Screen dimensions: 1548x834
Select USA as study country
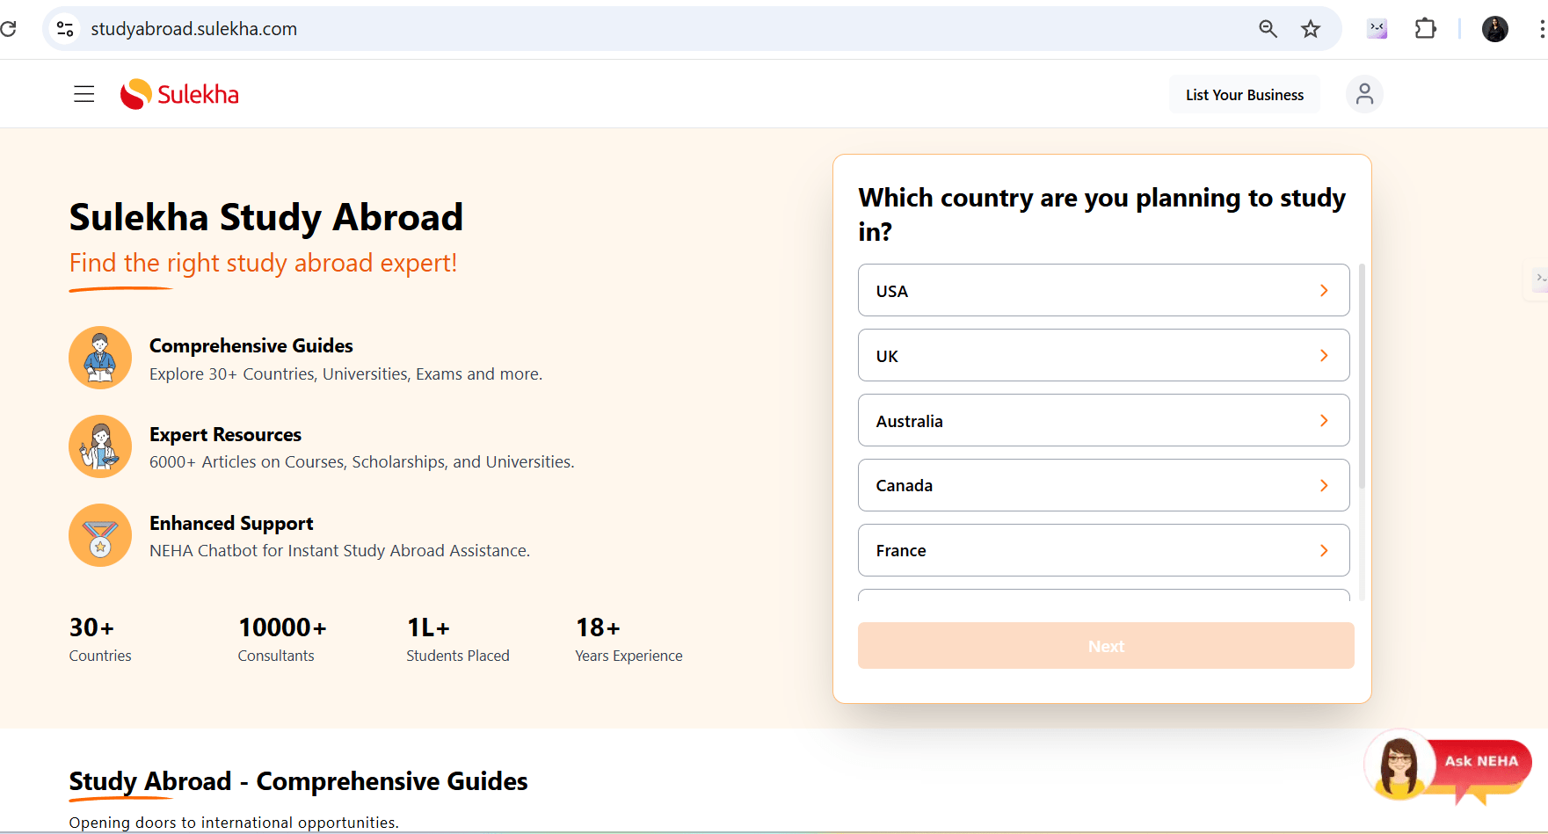1103,291
